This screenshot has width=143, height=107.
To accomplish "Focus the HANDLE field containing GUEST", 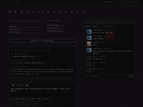I will (x=97, y=26).
